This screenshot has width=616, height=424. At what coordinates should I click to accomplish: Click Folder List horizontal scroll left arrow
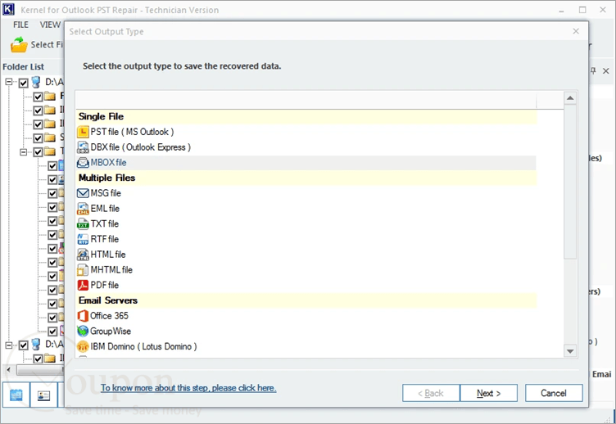tap(9, 370)
